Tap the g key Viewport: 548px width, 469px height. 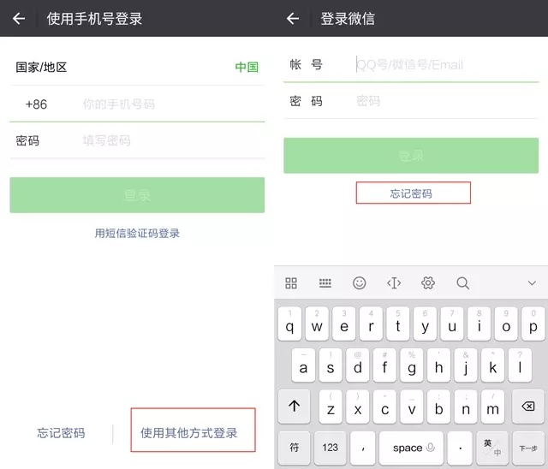[412, 365]
